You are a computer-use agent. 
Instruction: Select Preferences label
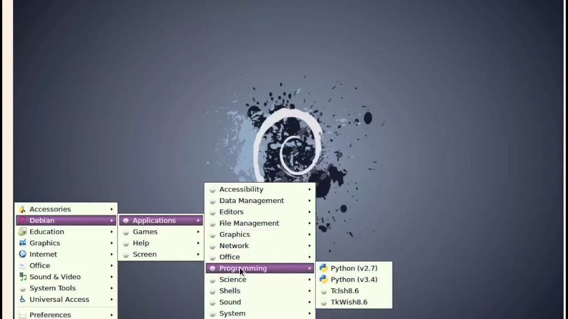point(50,315)
